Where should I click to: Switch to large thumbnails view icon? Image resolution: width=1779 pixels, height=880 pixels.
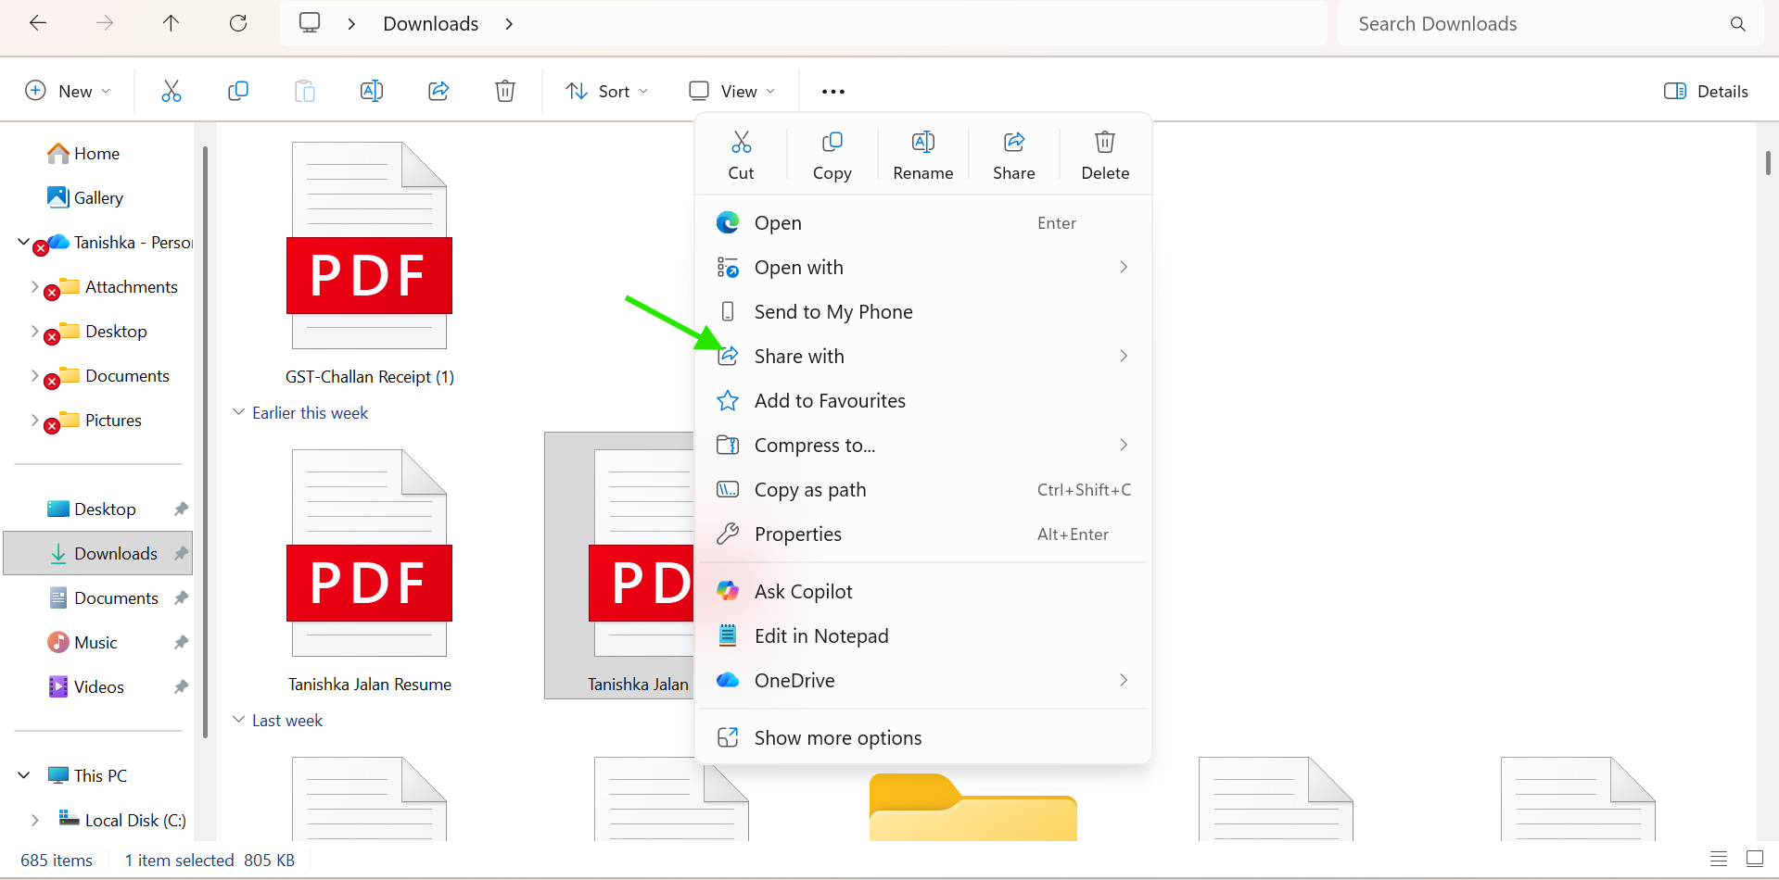[x=1755, y=860]
